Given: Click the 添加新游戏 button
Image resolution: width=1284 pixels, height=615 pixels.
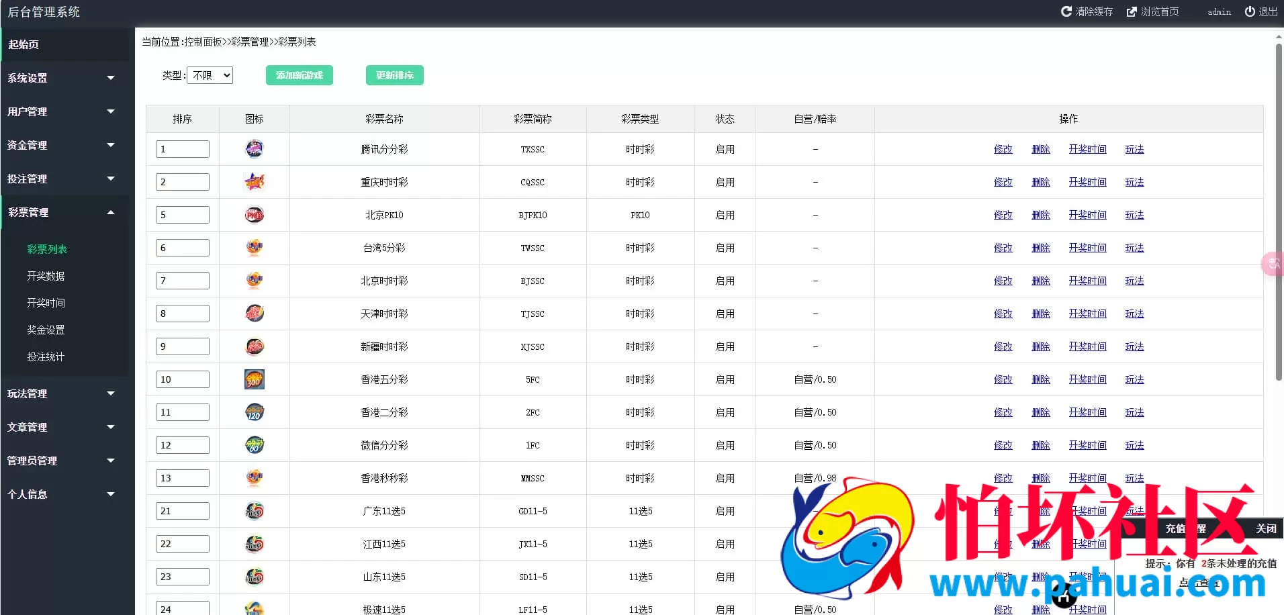Looking at the screenshot, I should coord(299,75).
